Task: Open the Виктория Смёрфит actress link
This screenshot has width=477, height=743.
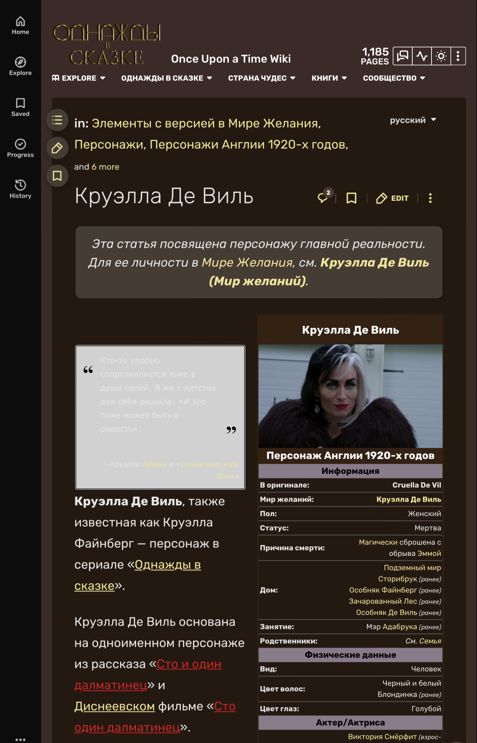Action: point(382,737)
